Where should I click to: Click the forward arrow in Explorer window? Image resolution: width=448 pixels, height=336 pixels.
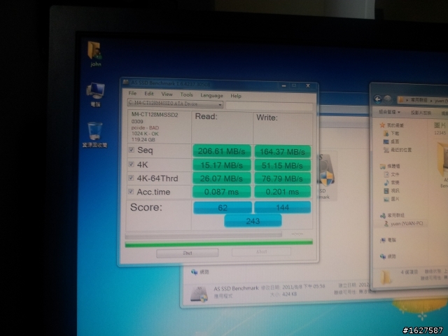(387, 99)
